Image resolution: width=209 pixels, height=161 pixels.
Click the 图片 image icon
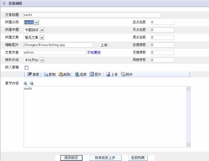click(92, 74)
